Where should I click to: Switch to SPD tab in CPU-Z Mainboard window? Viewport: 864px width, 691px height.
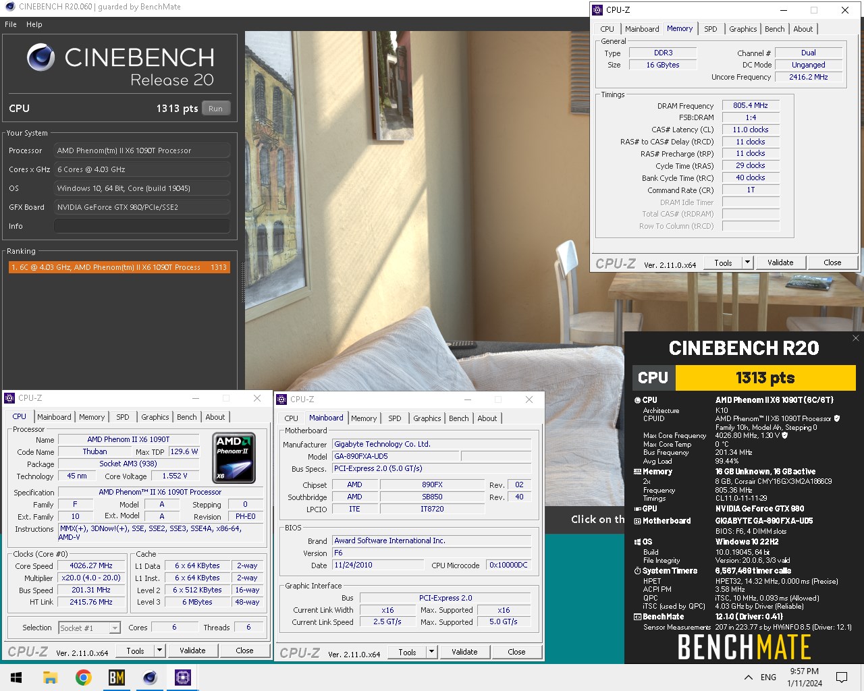(394, 418)
